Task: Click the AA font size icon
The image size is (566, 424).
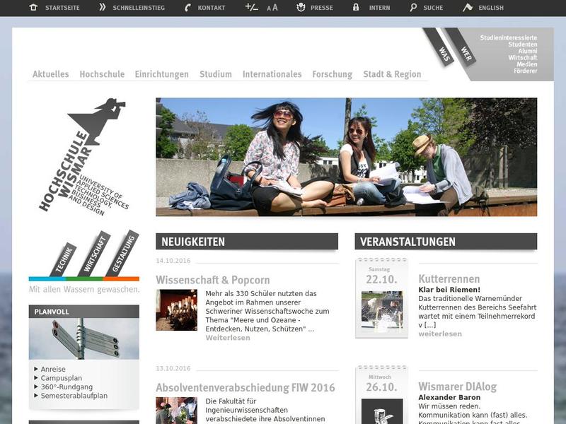Action: click(272, 8)
